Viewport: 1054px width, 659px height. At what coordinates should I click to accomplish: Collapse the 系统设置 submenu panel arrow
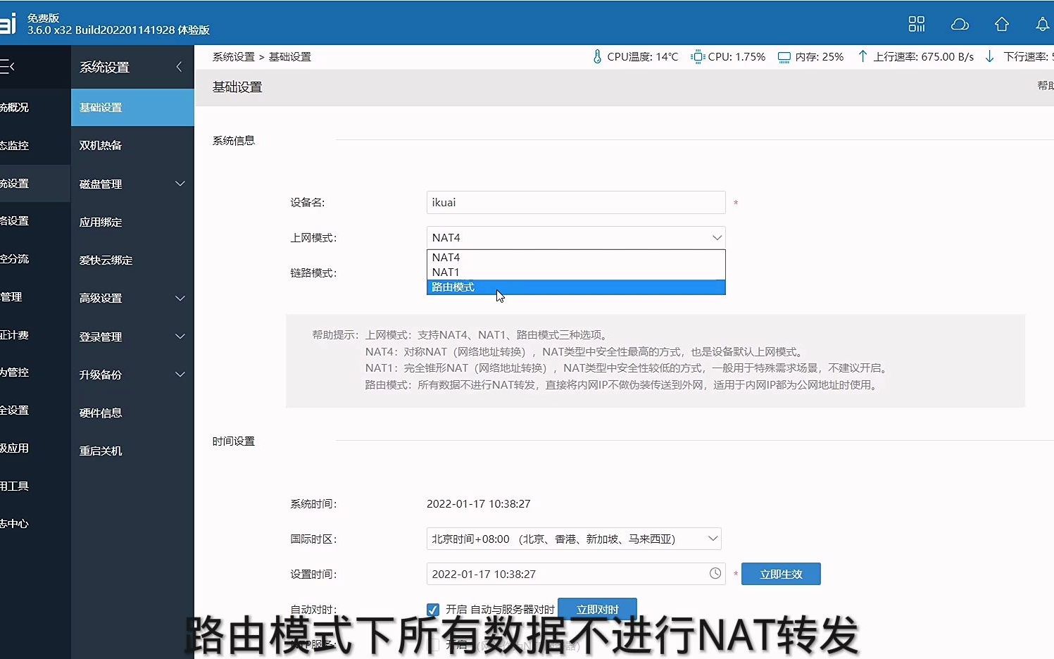pos(179,67)
